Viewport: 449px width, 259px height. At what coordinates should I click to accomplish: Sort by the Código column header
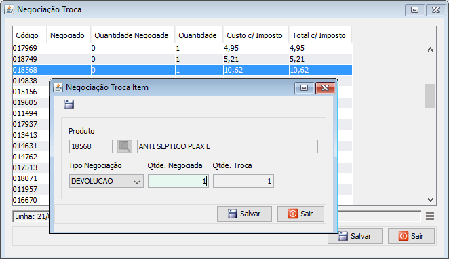tap(29, 35)
